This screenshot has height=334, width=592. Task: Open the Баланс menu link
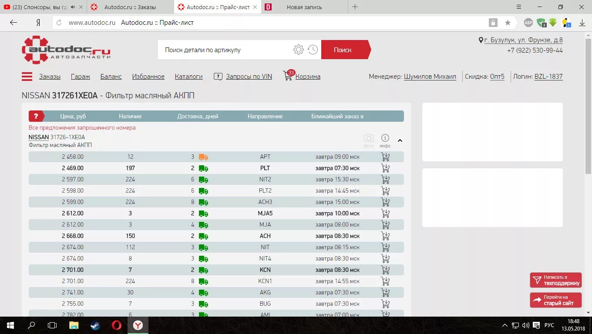tap(111, 77)
